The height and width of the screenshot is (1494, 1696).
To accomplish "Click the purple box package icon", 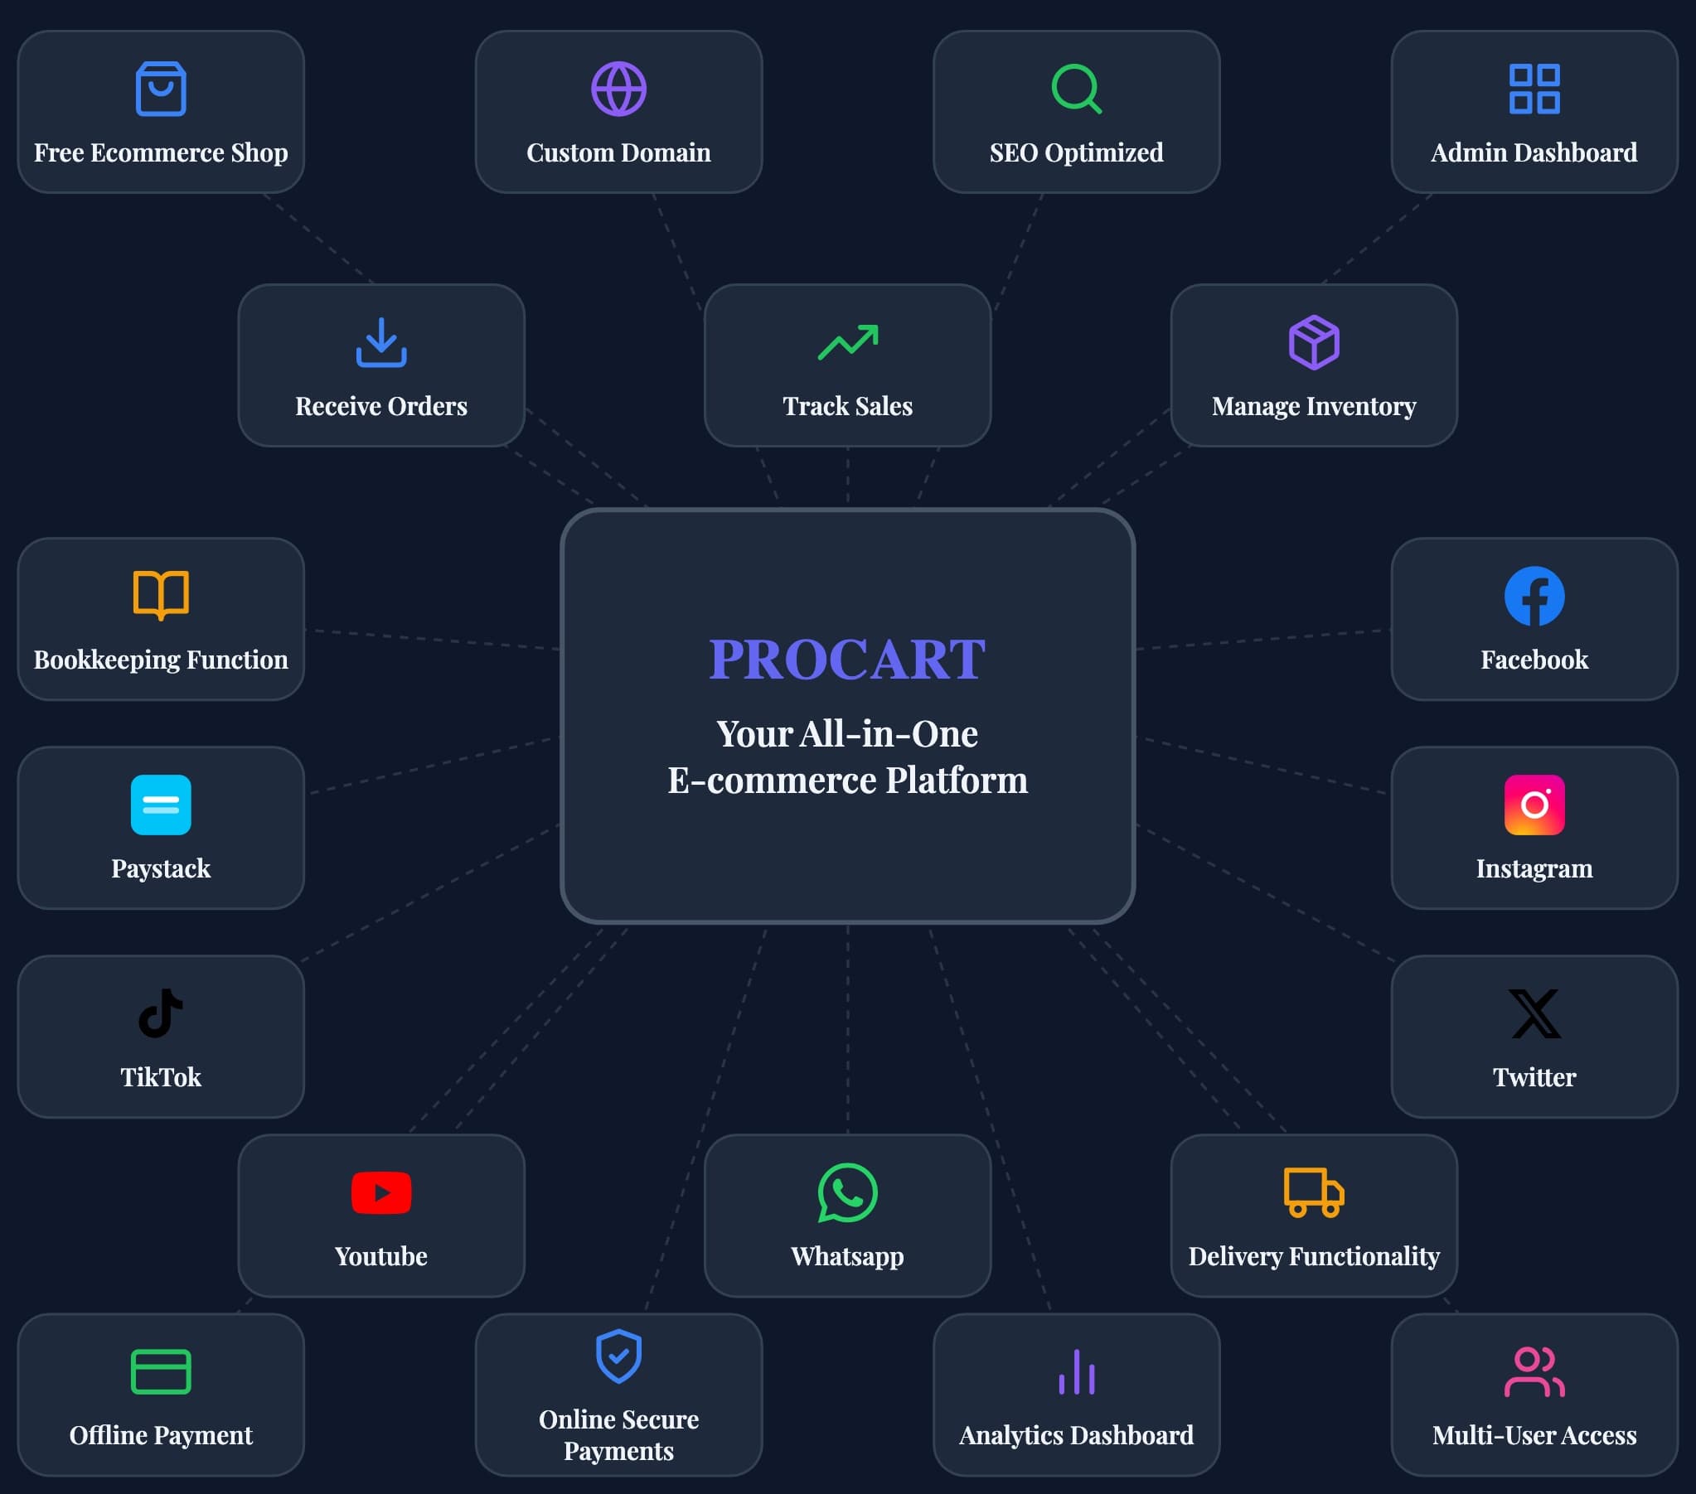I will point(1314,341).
